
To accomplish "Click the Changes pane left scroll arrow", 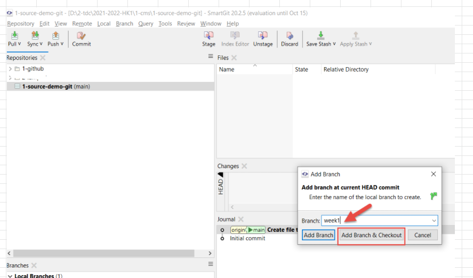I will (232, 207).
